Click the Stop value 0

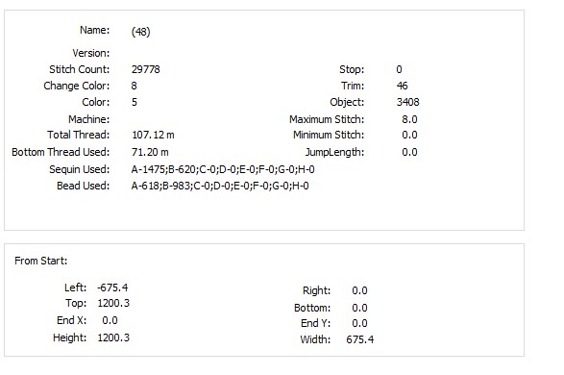click(x=400, y=69)
